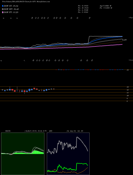
Task: Click the 'Pre V: 0.088 M' volume text
Action: [x=106, y=8]
